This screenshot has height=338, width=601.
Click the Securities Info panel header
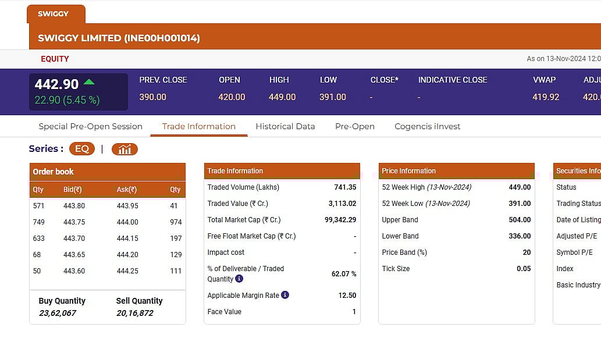577,171
